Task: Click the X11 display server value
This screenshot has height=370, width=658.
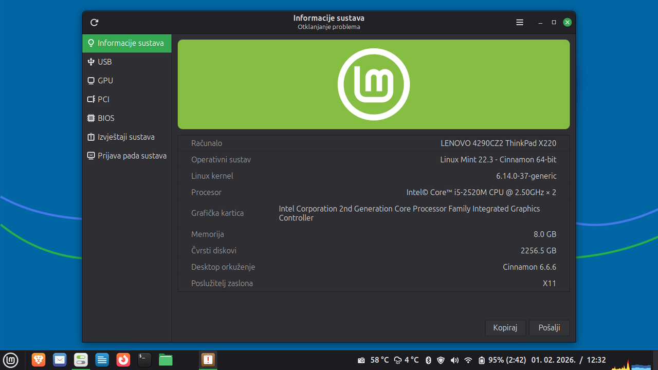Action: coord(550,283)
